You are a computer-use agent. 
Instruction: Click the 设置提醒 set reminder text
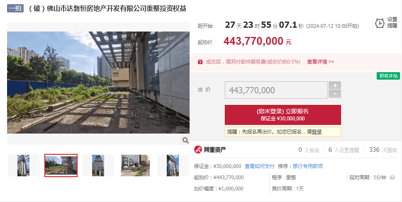coord(392,22)
